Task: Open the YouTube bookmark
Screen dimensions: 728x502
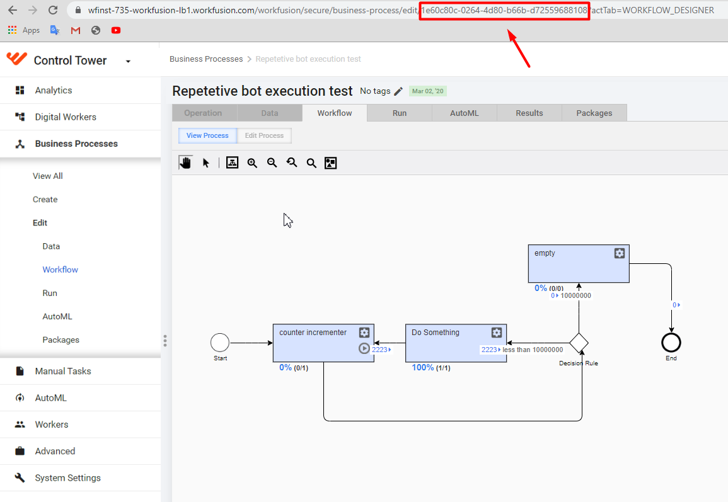Action: 116,30
